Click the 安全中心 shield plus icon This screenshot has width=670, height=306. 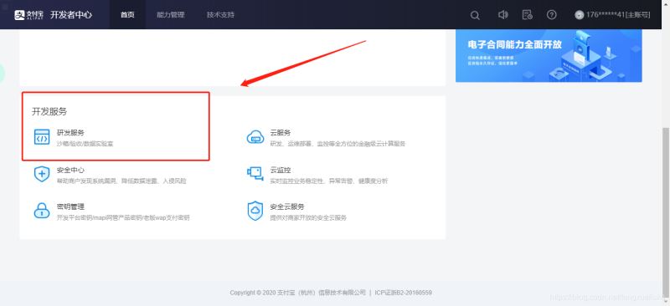click(42, 174)
